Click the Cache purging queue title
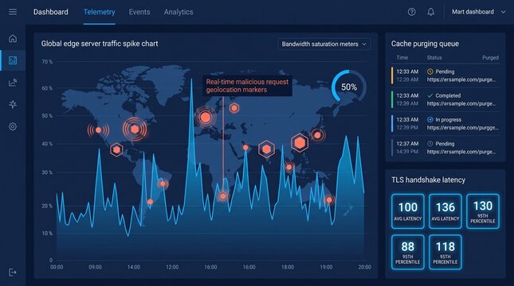This screenshot has width=514, height=286. coord(425,44)
